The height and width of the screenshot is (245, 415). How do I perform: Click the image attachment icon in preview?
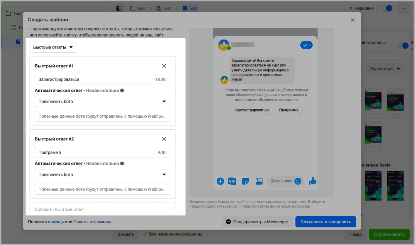[259, 181]
